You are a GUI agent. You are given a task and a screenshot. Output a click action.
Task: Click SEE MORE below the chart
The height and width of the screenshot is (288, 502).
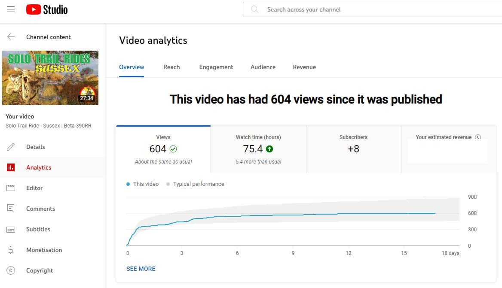click(141, 269)
